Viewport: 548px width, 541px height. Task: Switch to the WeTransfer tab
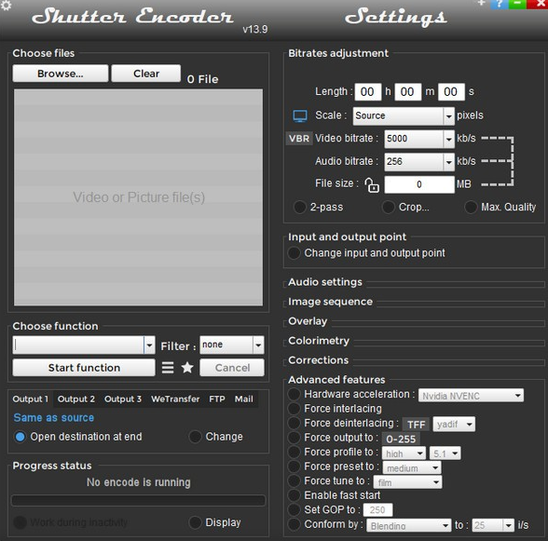[175, 399]
